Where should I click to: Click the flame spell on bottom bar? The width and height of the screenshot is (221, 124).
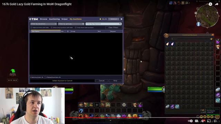point(81,116)
